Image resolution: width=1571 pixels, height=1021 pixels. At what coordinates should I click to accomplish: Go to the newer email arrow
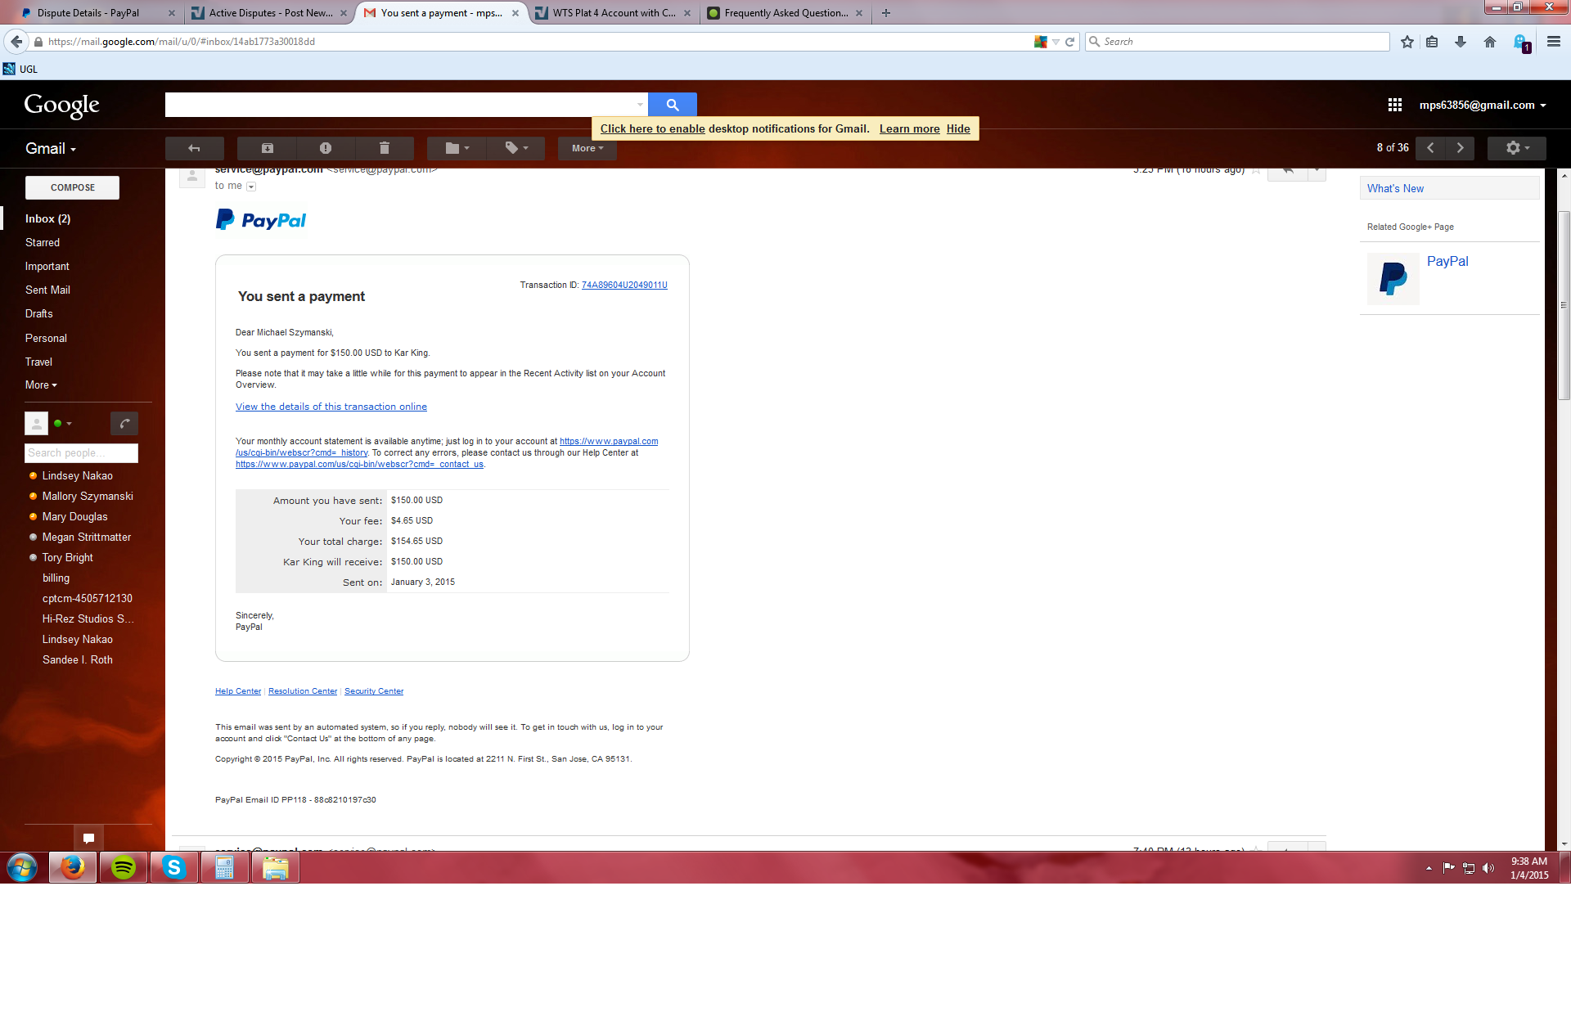point(1430,148)
